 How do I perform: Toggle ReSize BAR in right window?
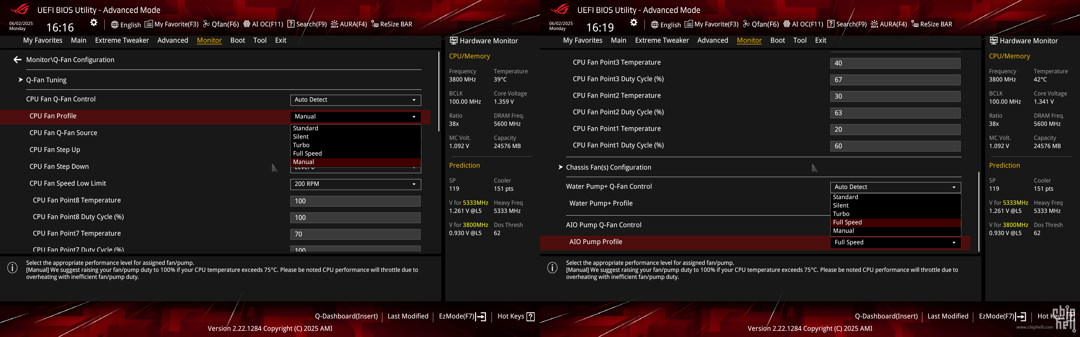click(932, 24)
